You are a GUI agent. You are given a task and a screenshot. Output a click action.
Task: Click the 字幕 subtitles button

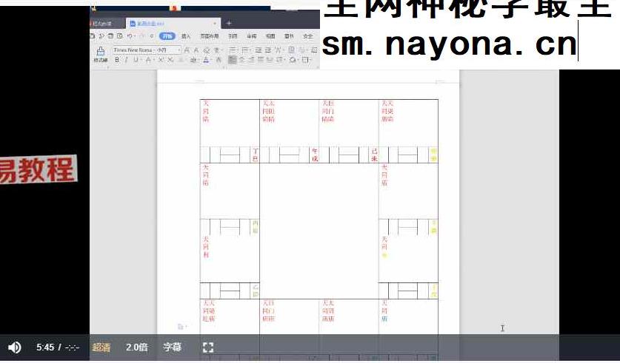172,347
